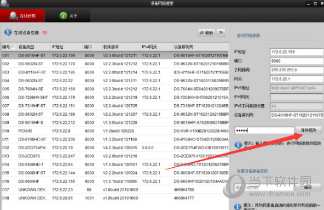Sort by IP地址 column header
The width and height of the screenshot is (324, 210).
tap(67, 47)
